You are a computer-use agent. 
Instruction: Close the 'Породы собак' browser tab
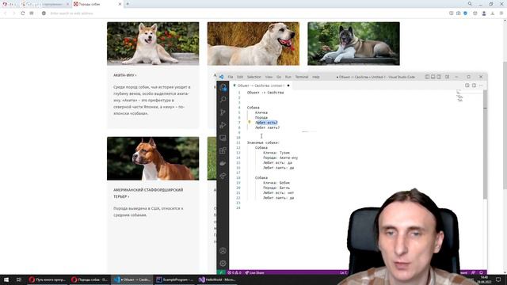click(x=120, y=4)
